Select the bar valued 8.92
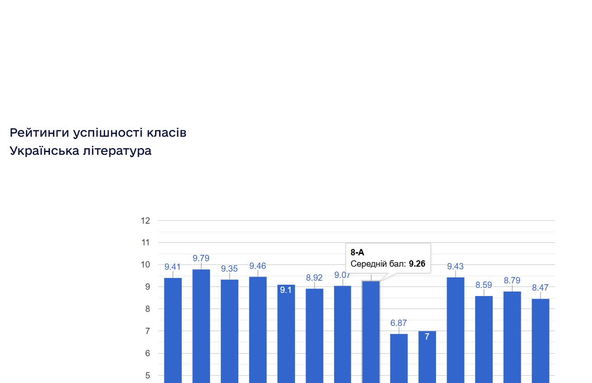Viewport: 592px width, 383px height. [315, 335]
